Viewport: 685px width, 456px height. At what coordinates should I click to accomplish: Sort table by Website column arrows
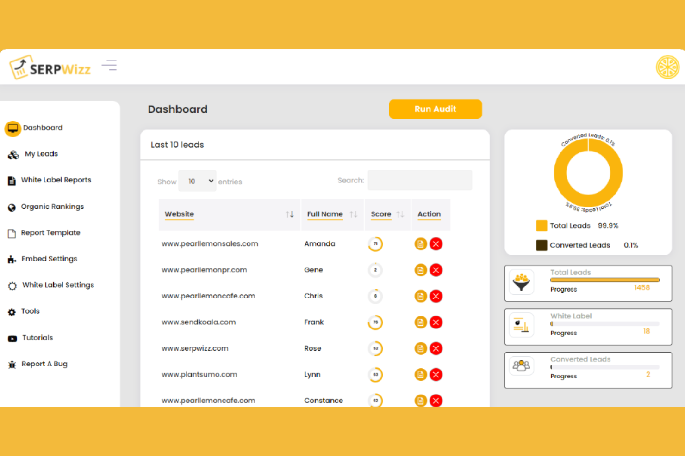click(x=290, y=214)
